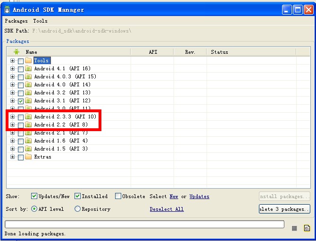The height and width of the screenshot is (241, 316).
Task: Click the Android 1.5 package folder icon
Action: coord(28,149)
